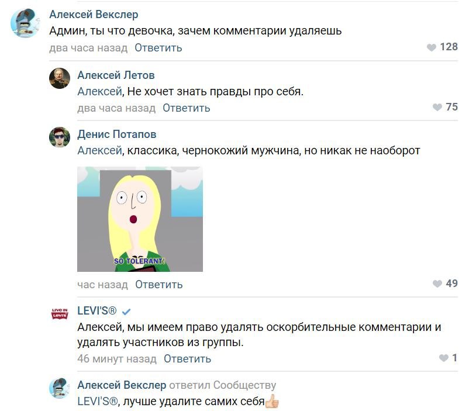Viewport: 469px width, 411px height.
Task: Like the LEVI'S comment heart icon
Action: coord(444,358)
